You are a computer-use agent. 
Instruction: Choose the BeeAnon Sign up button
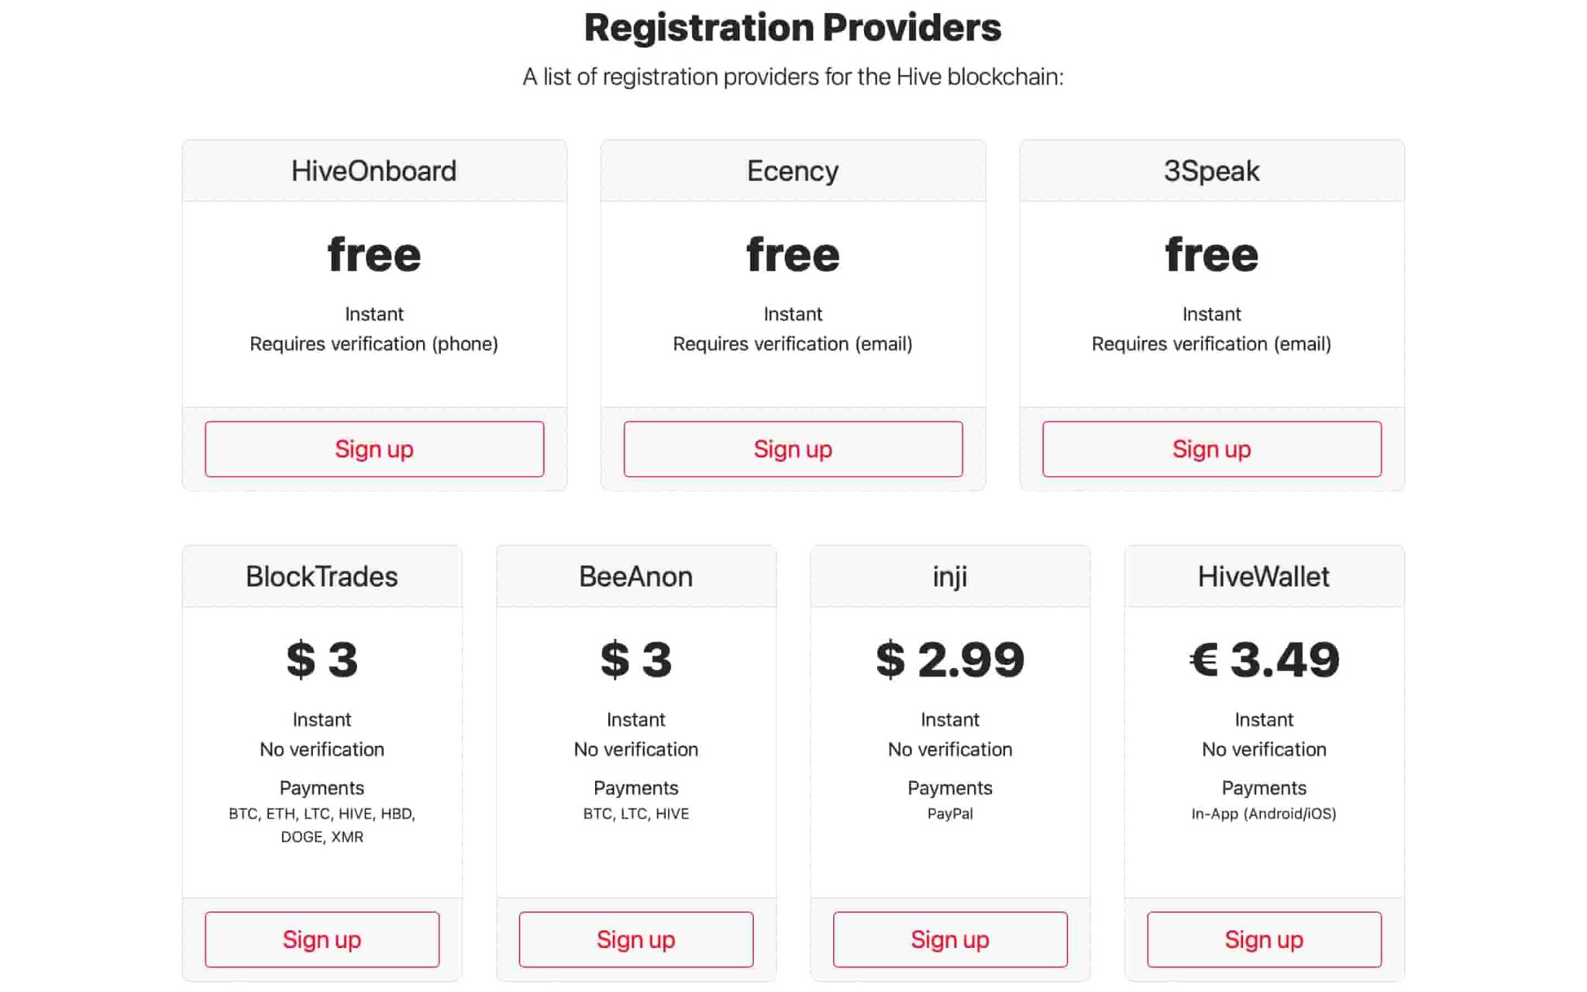[635, 939]
